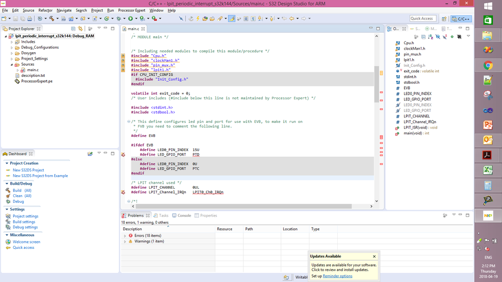Select ProcessorExpert.pe file in Project Explorer
This screenshot has width=502, height=282.
[x=36, y=81]
